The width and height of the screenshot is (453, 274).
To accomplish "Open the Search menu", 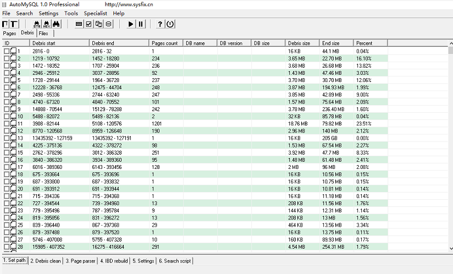I will 24,13.
